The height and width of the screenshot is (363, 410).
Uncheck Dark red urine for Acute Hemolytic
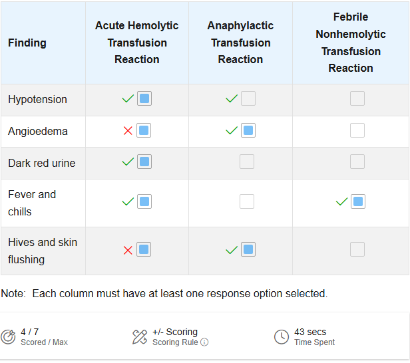pyautogui.click(x=144, y=162)
